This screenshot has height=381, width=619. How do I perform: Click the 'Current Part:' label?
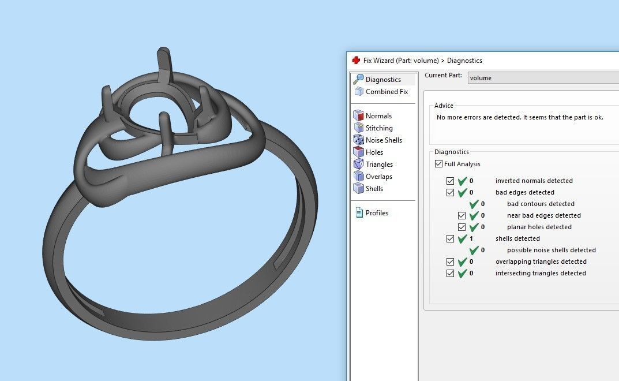(x=443, y=75)
